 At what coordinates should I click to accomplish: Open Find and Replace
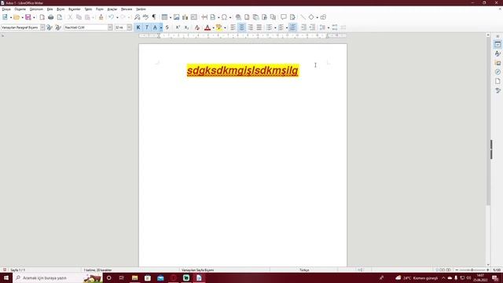(x=137, y=17)
